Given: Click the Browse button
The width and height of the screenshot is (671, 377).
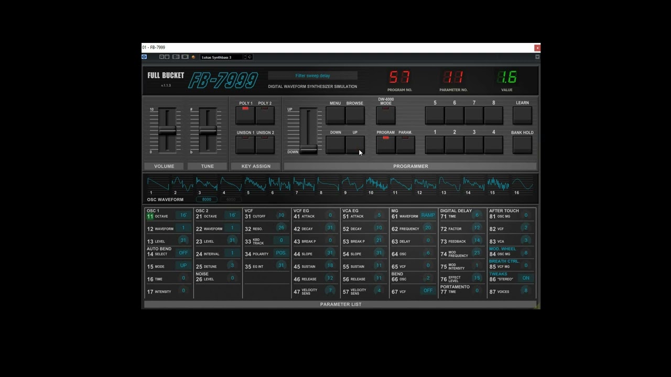Looking at the screenshot, I should (x=355, y=115).
